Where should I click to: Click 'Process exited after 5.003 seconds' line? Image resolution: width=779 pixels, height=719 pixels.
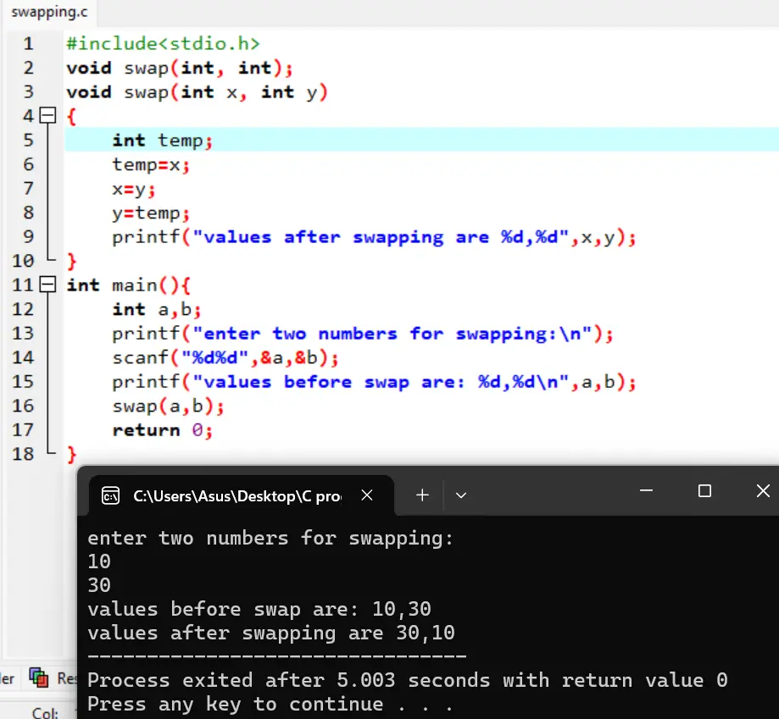(x=408, y=680)
